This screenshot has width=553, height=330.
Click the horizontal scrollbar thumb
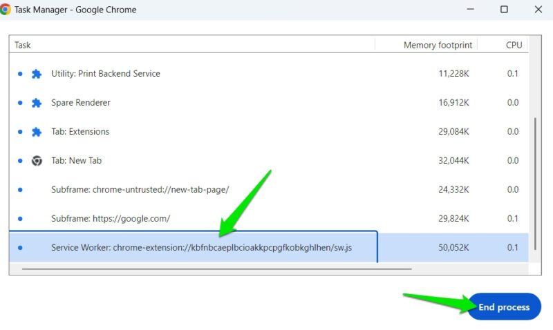point(216,269)
